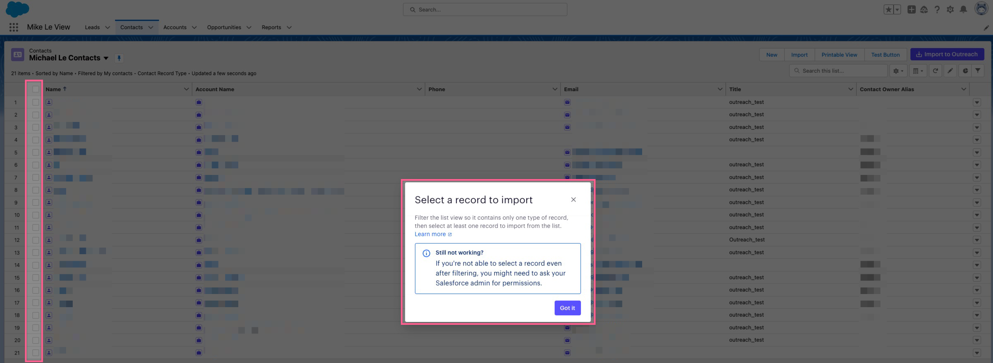The width and height of the screenshot is (993, 363).
Task: Expand the Contacts tab dropdown chevron
Action: pos(151,28)
